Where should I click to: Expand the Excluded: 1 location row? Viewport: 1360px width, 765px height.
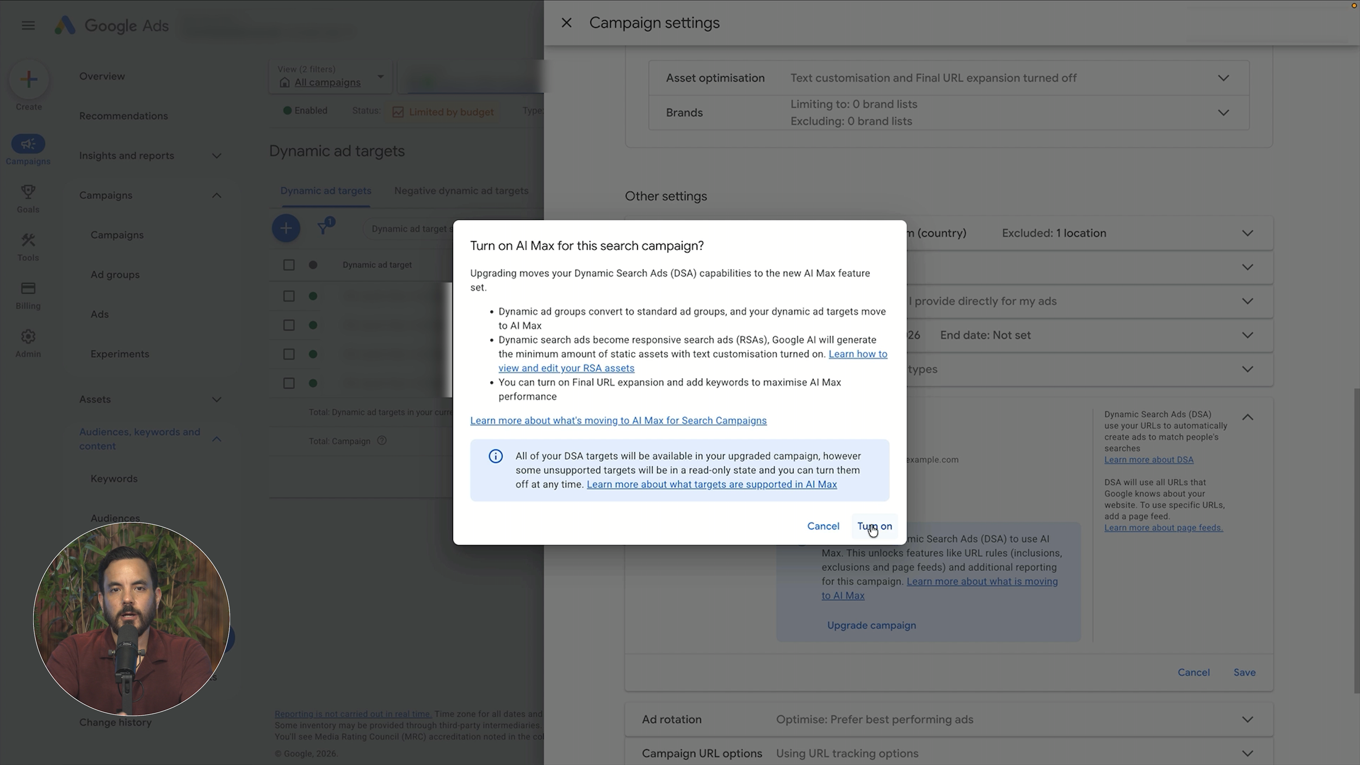coord(1247,233)
